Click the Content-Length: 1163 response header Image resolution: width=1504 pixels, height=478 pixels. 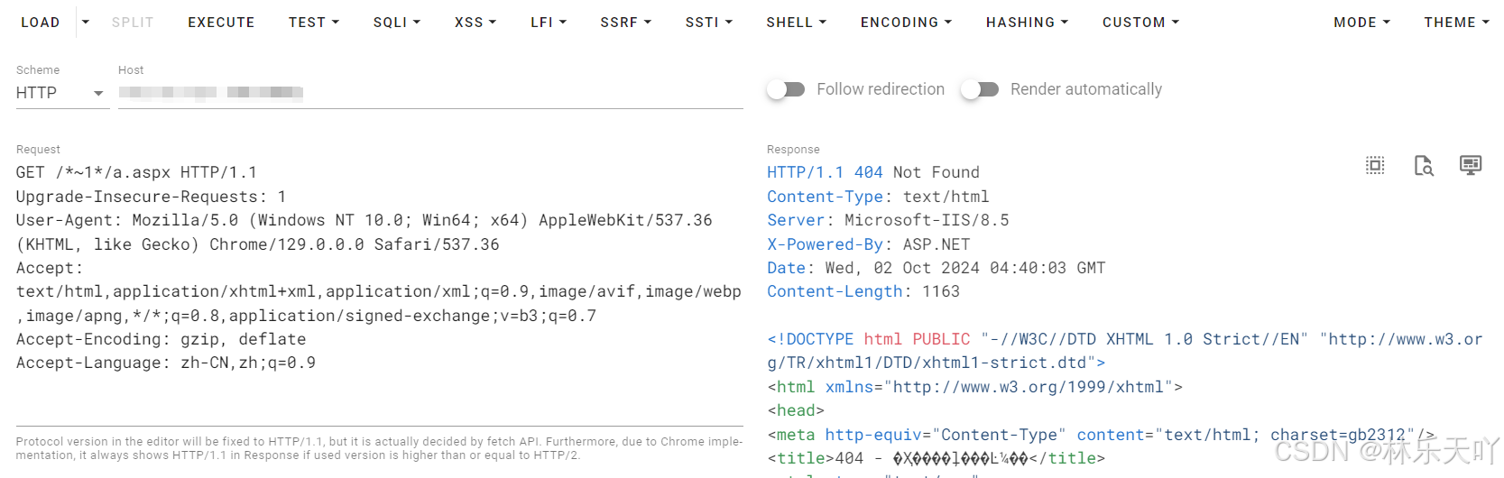pyautogui.click(x=863, y=291)
